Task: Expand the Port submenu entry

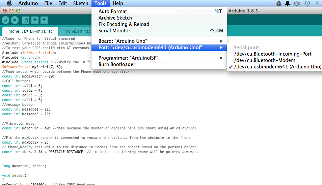Action: (159, 48)
